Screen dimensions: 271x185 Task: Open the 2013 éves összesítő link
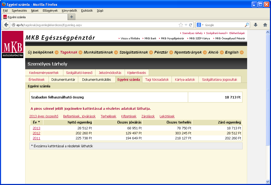44,116
